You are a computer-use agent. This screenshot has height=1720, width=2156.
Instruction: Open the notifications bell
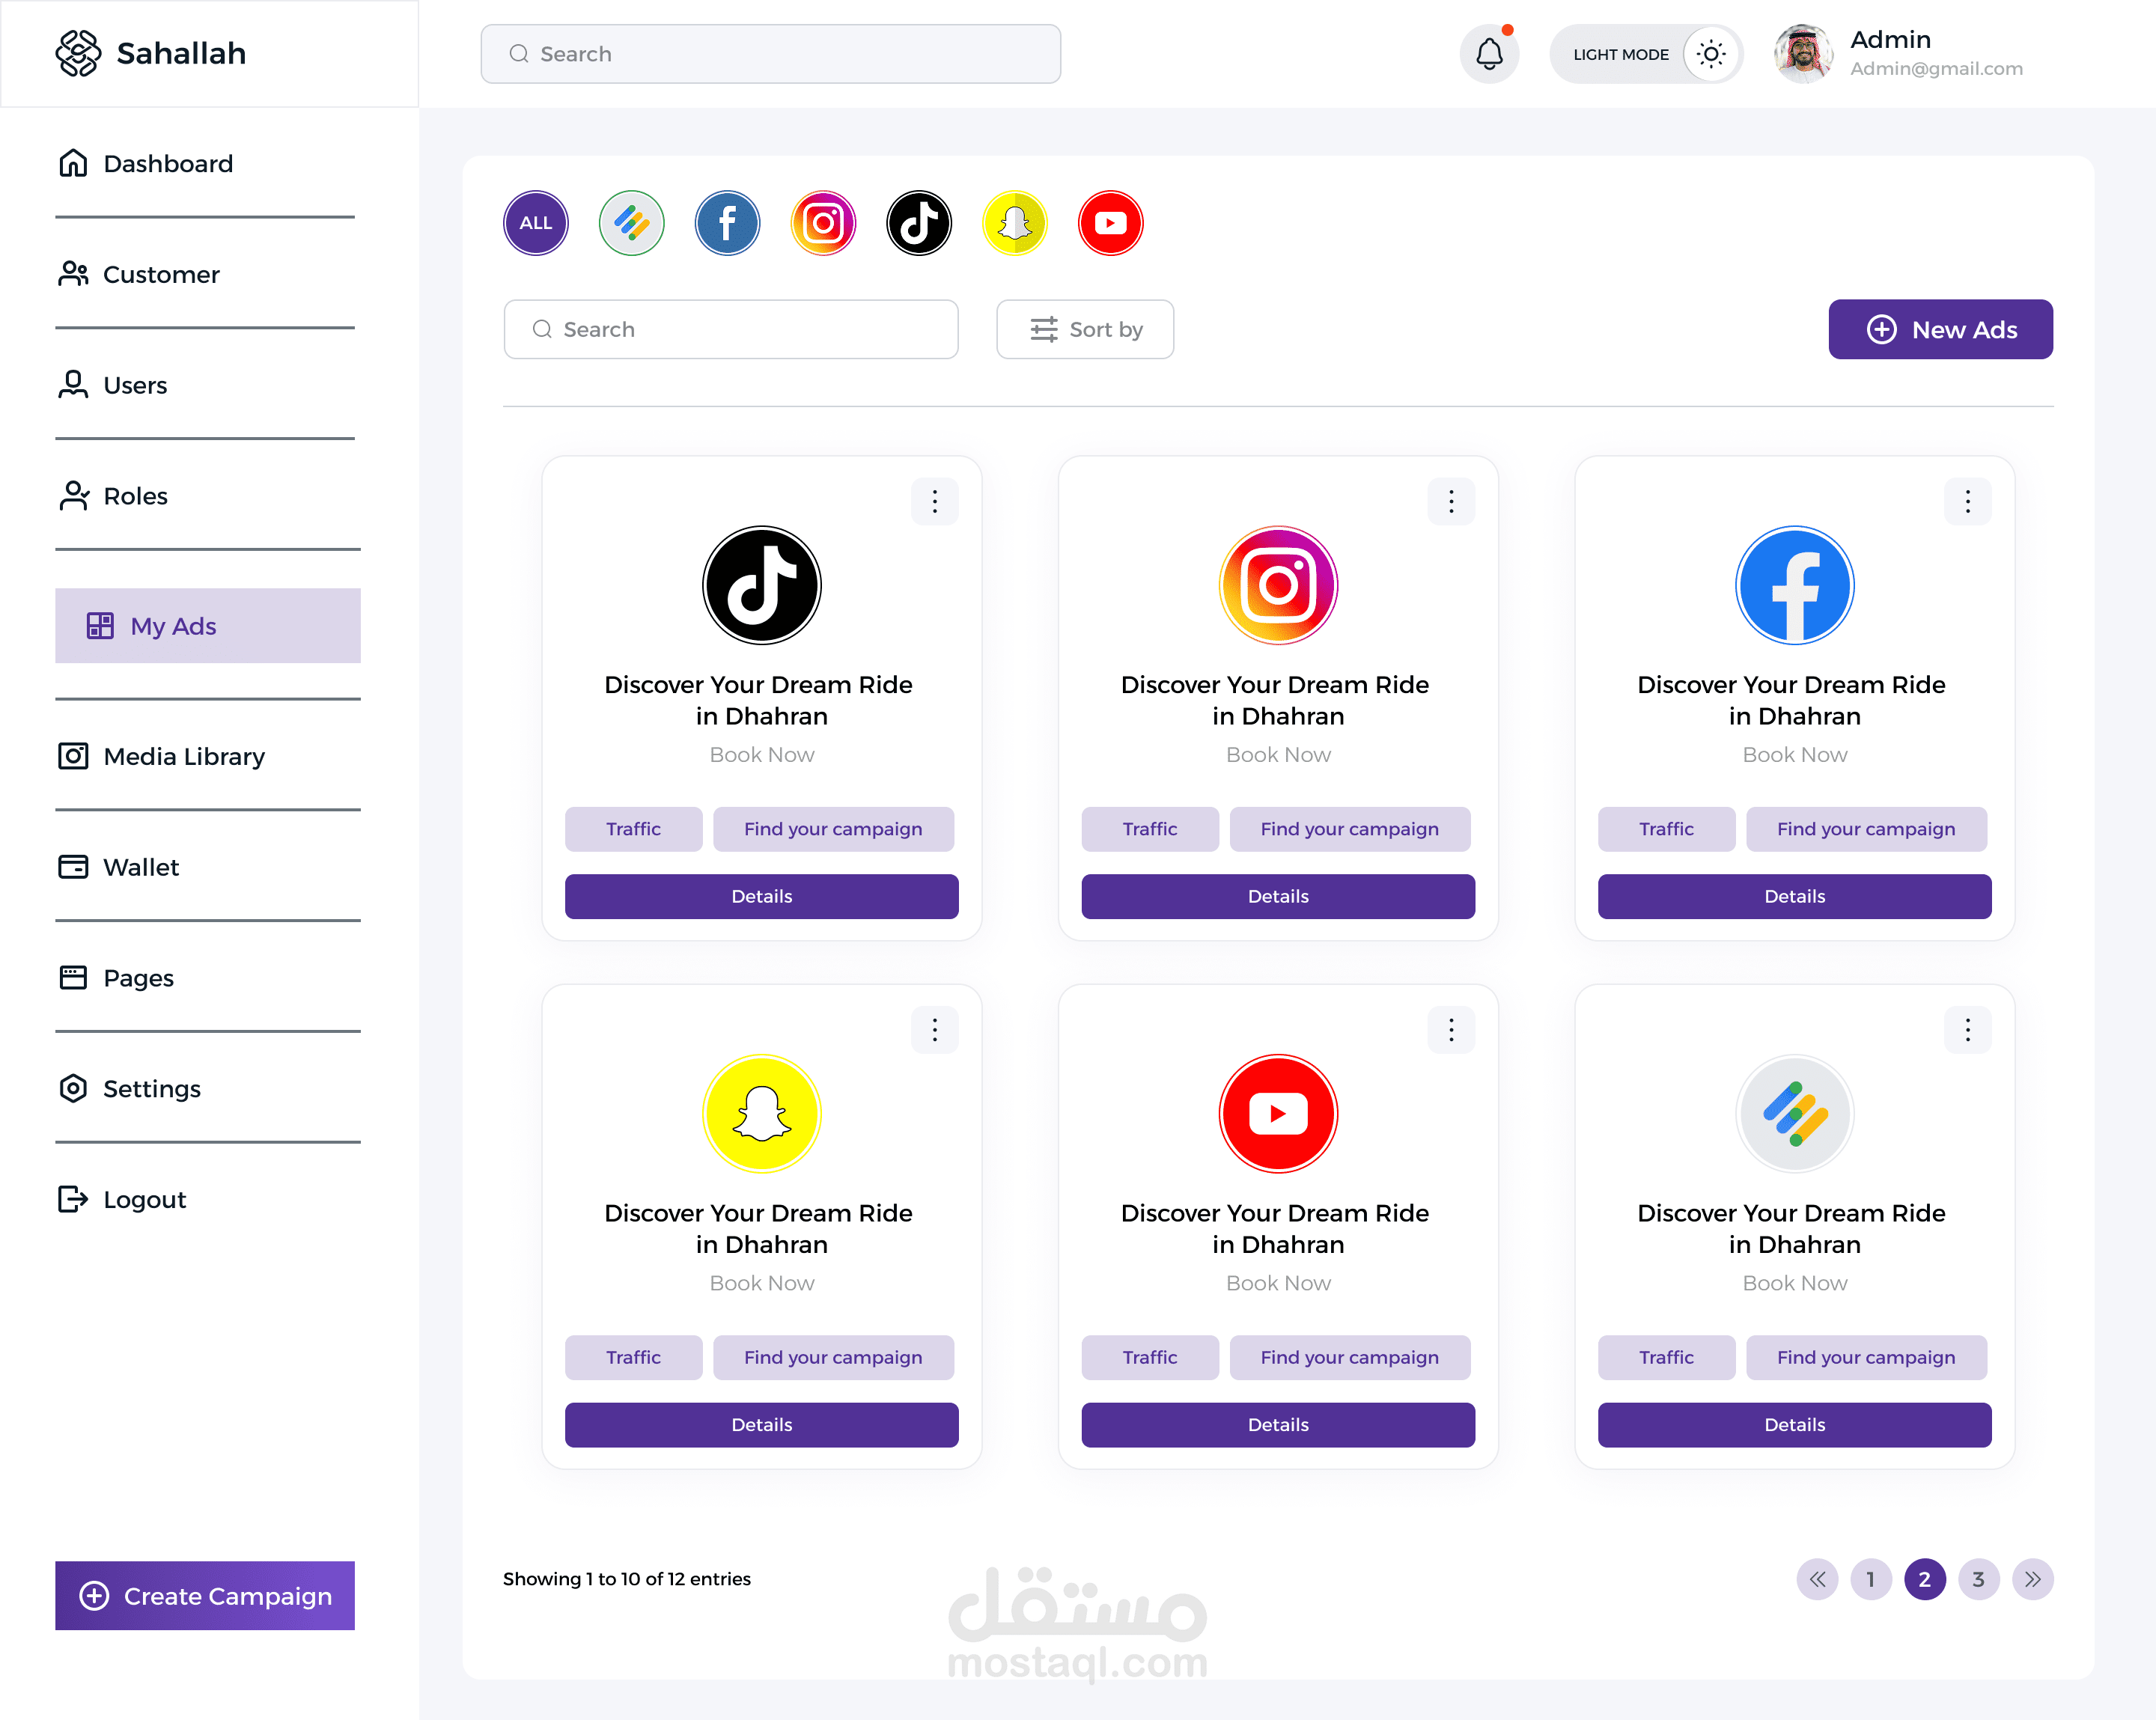1490,54
